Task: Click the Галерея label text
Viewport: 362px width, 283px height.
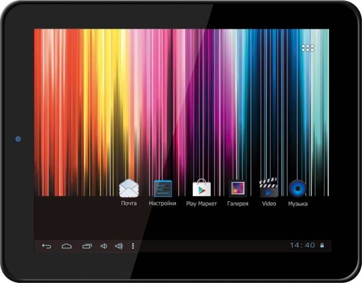Action: pos(238,204)
